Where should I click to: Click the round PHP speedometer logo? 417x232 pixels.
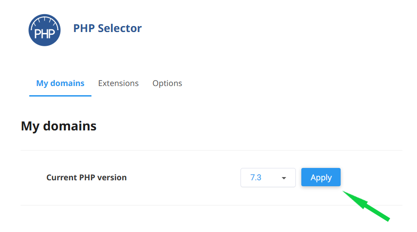pos(44,30)
